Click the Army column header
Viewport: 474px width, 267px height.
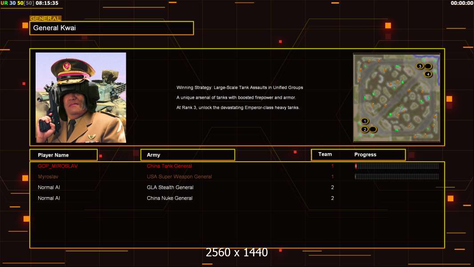click(x=188, y=155)
